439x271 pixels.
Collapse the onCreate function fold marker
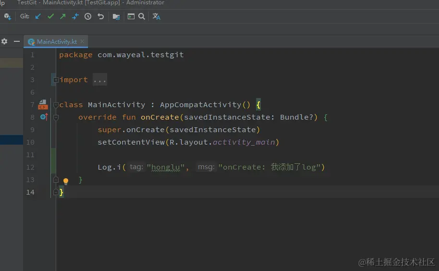(56, 117)
